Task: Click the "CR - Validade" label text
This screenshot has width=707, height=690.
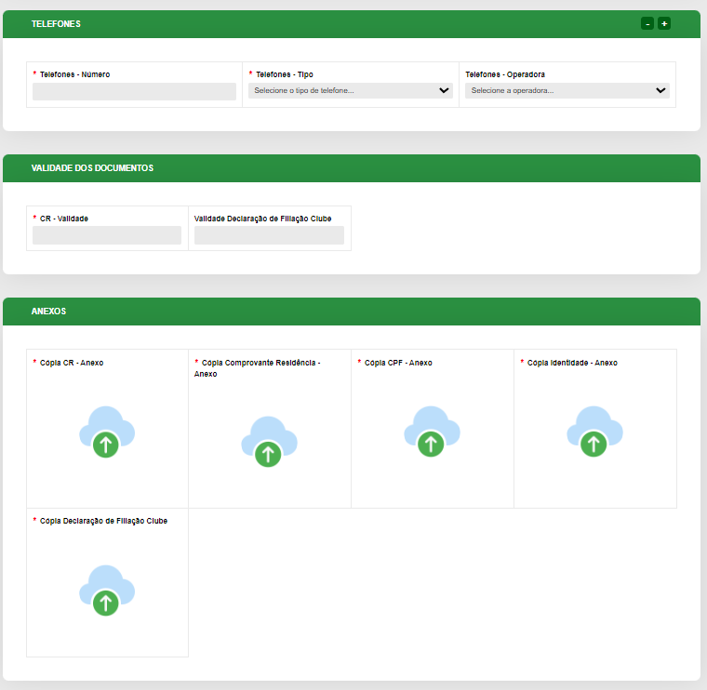Action: pyautogui.click(x=64, y=219)
